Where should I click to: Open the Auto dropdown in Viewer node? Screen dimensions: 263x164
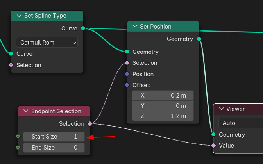241,123
